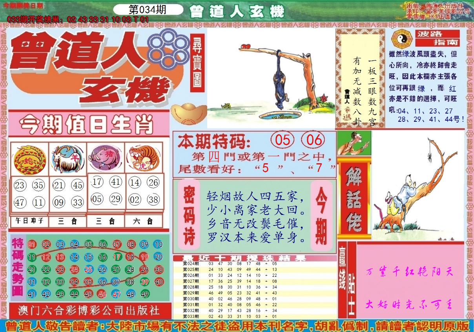474x332 pixels.
Task: Select circled number 23 under the snake
Action: (x=20, y=185)
